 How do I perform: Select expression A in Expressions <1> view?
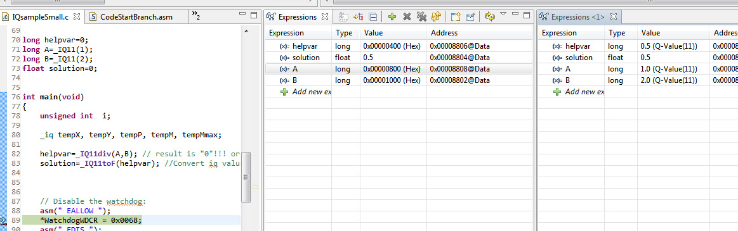(638, 69)
